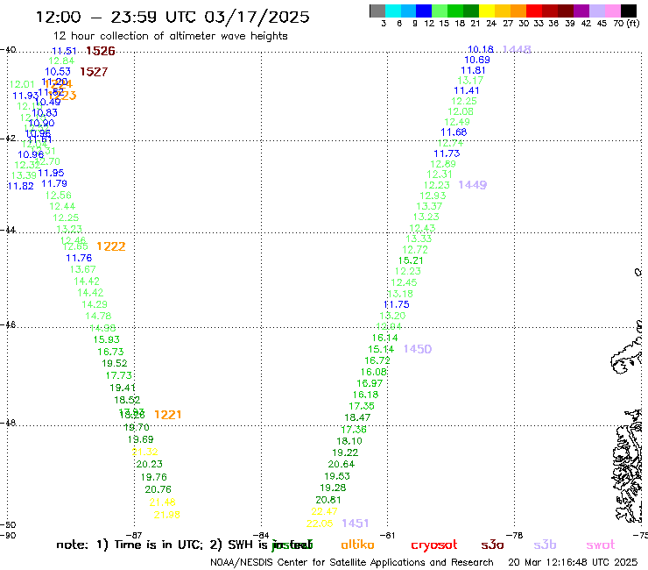Click the wave height value 10.69
648x570 pixels.
pos(477,60)
